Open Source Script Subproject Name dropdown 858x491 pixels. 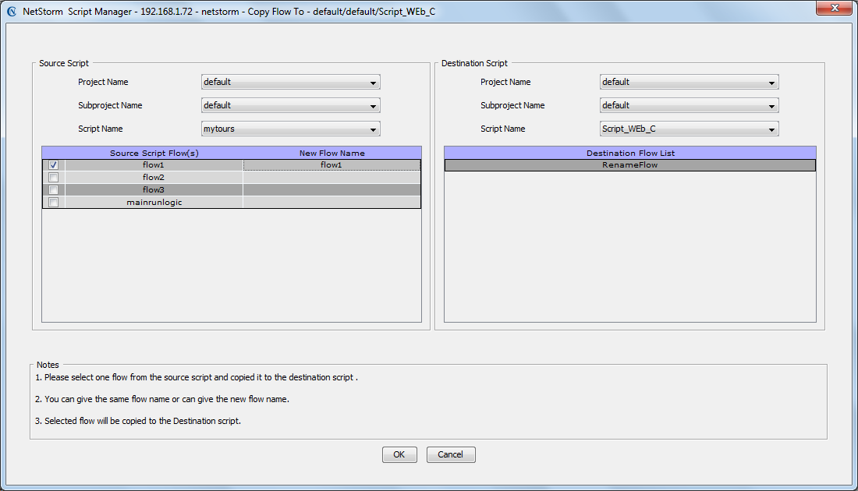291,105
